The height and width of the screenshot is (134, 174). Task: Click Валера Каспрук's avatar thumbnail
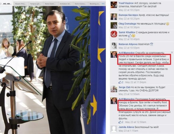(x=114, y=17)
